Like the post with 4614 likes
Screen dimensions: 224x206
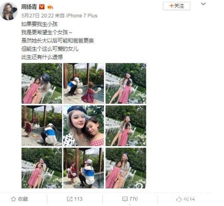186,199
